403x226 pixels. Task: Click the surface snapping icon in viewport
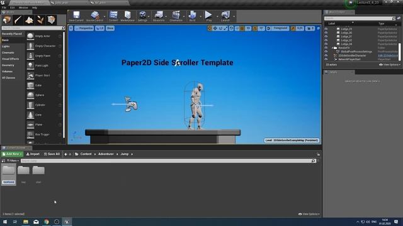pyautogui.click(x=237, y=28)
